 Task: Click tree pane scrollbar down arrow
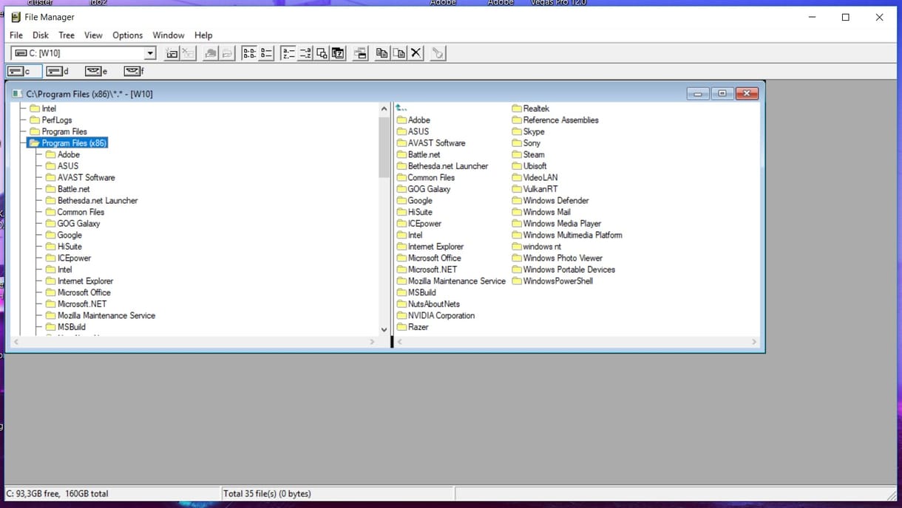point(384,329)
